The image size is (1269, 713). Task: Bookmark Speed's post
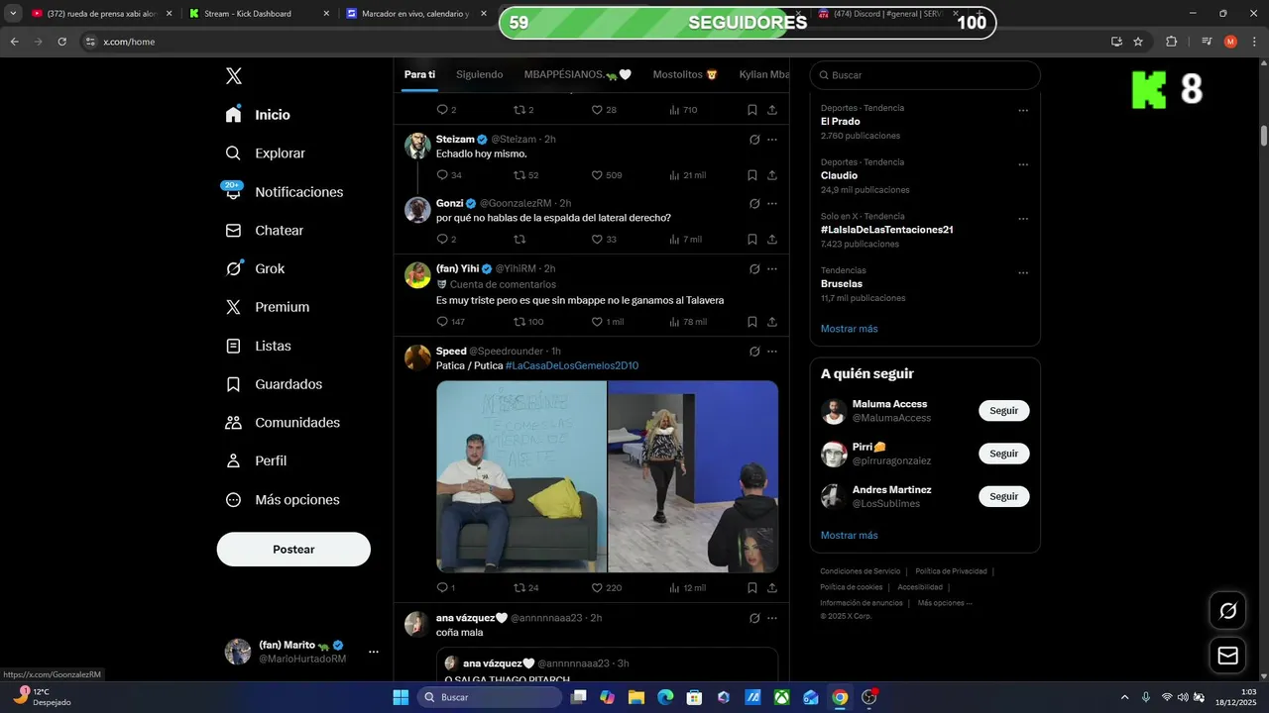click(752, 587)
